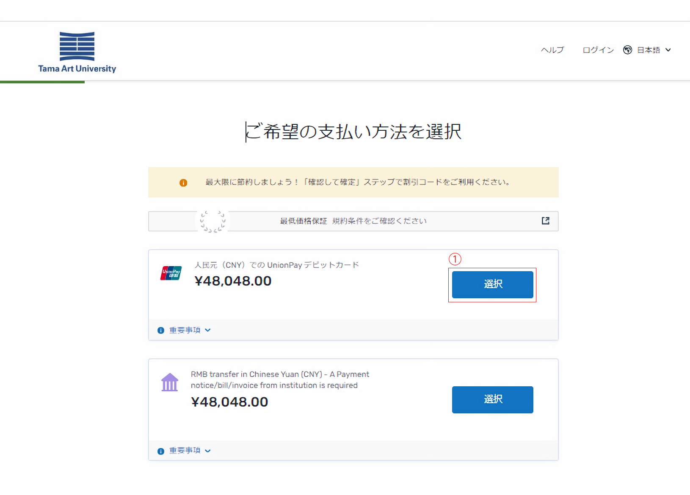This screenshot has height=495, width=690.
Task: Click the Tama Art University logo
Action: point(77,52)
